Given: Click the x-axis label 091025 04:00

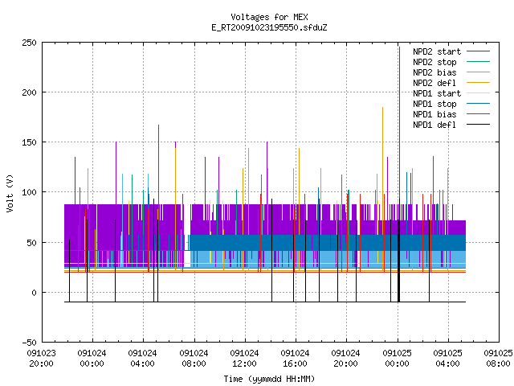Looking at the screenshot, I should point(448,359).
